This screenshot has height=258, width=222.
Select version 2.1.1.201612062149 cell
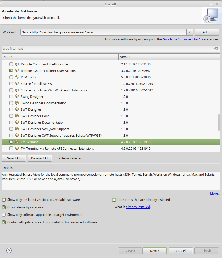click(x=136, y=64)
